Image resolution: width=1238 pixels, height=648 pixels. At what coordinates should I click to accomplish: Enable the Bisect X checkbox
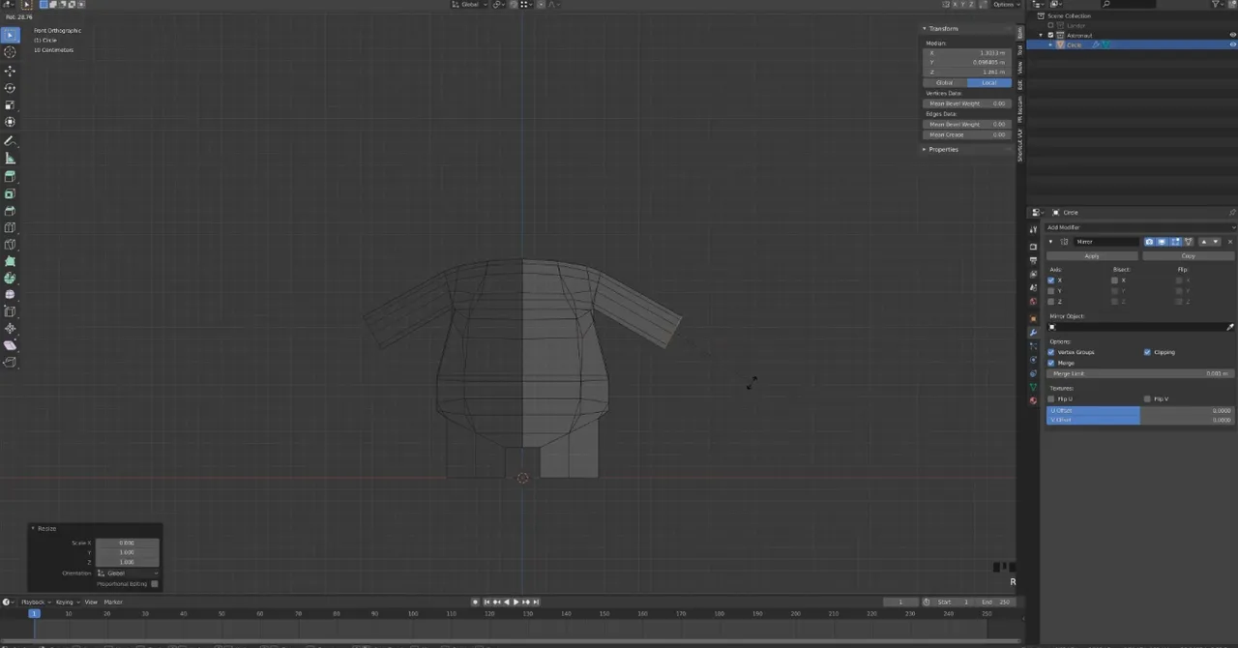pos(1115,280)
